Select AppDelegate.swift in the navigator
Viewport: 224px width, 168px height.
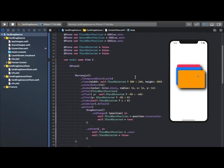pos(20,42)
